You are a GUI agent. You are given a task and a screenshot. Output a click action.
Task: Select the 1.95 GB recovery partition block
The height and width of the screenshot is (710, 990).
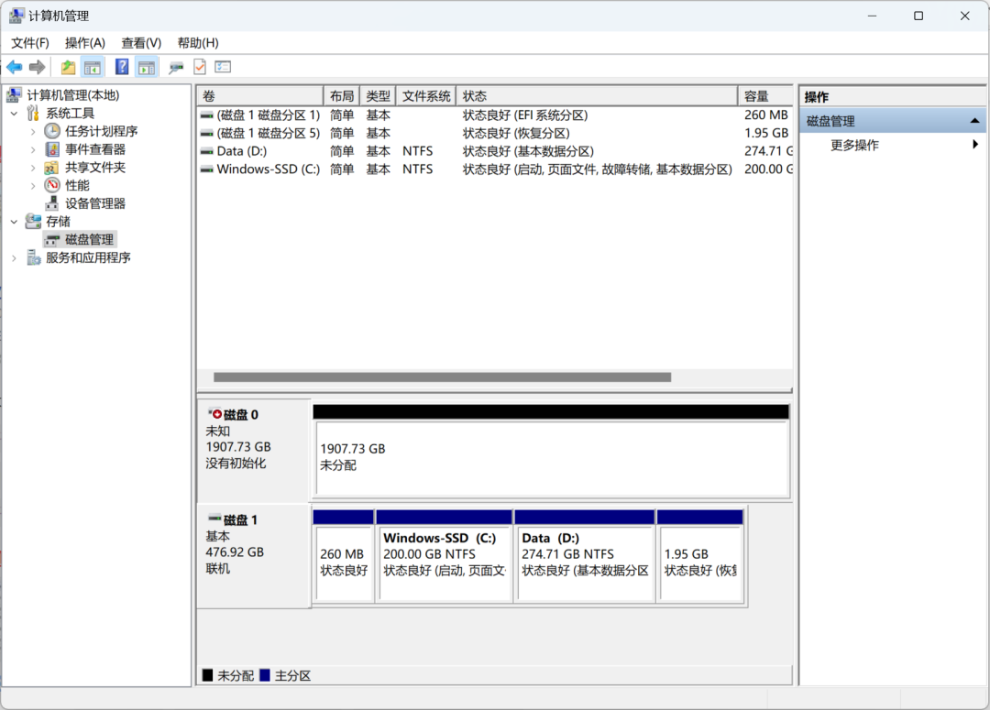click(x=700, y=556)
